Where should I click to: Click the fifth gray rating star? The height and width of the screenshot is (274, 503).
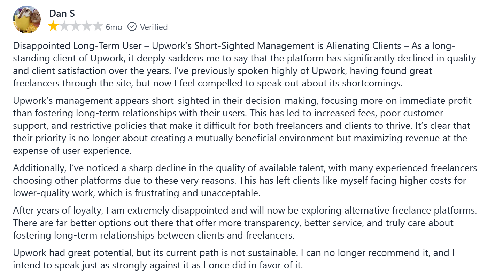[x=98, y=26]
